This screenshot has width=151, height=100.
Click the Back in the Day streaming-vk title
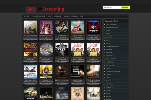point(78,81)
